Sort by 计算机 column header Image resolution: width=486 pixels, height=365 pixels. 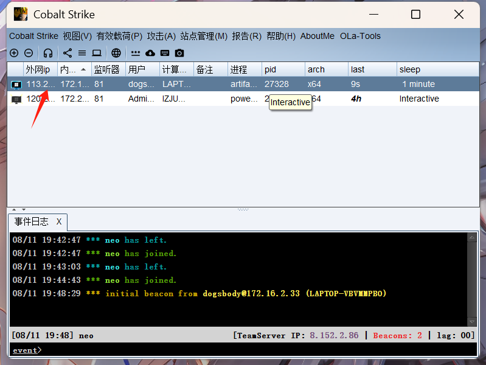(176, 69)
